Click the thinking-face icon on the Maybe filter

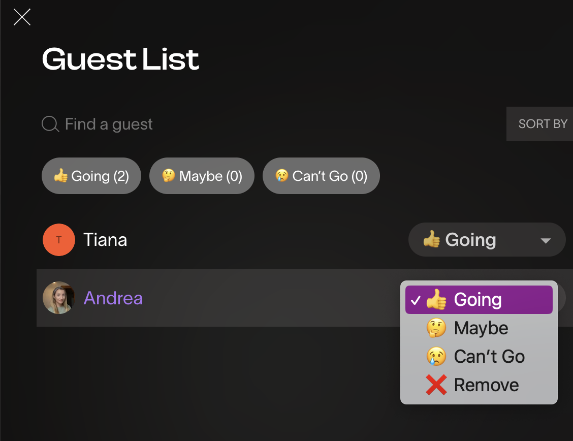(168, 176)
